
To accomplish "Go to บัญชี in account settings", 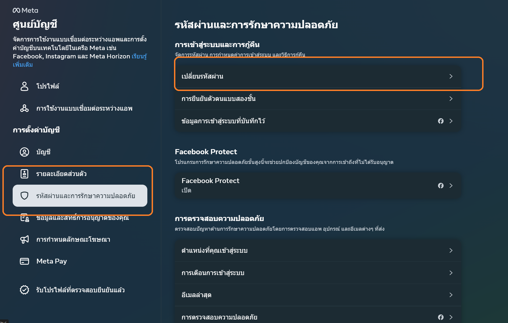I will pyautogui.click(x=80, y=152).
